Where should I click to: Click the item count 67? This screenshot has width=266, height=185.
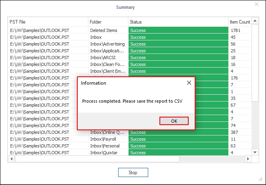point(233,105)
